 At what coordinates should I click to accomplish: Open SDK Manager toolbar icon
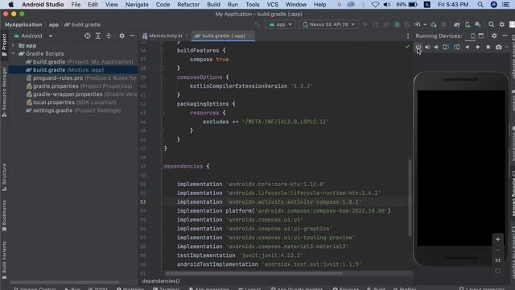click(478, 25)
